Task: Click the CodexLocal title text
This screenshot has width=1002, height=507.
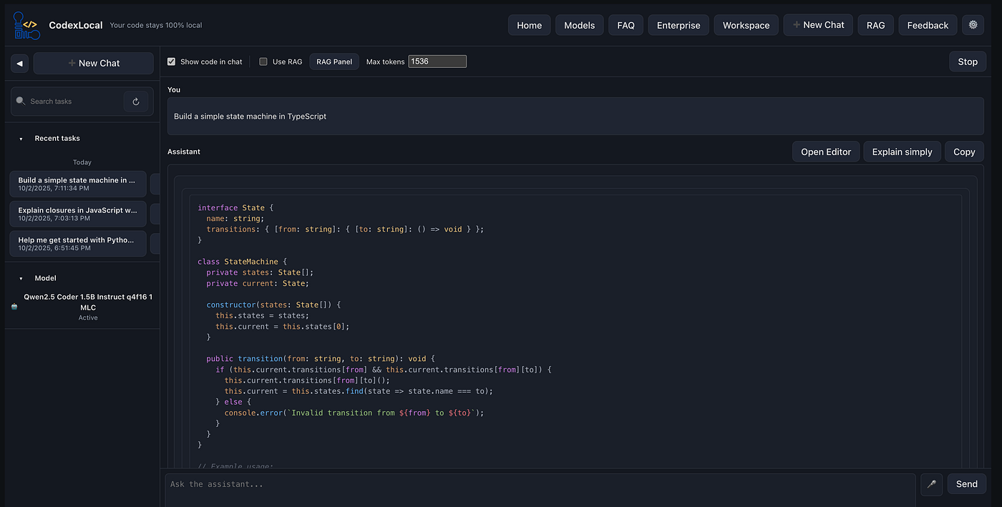Action: click(76, 25)
